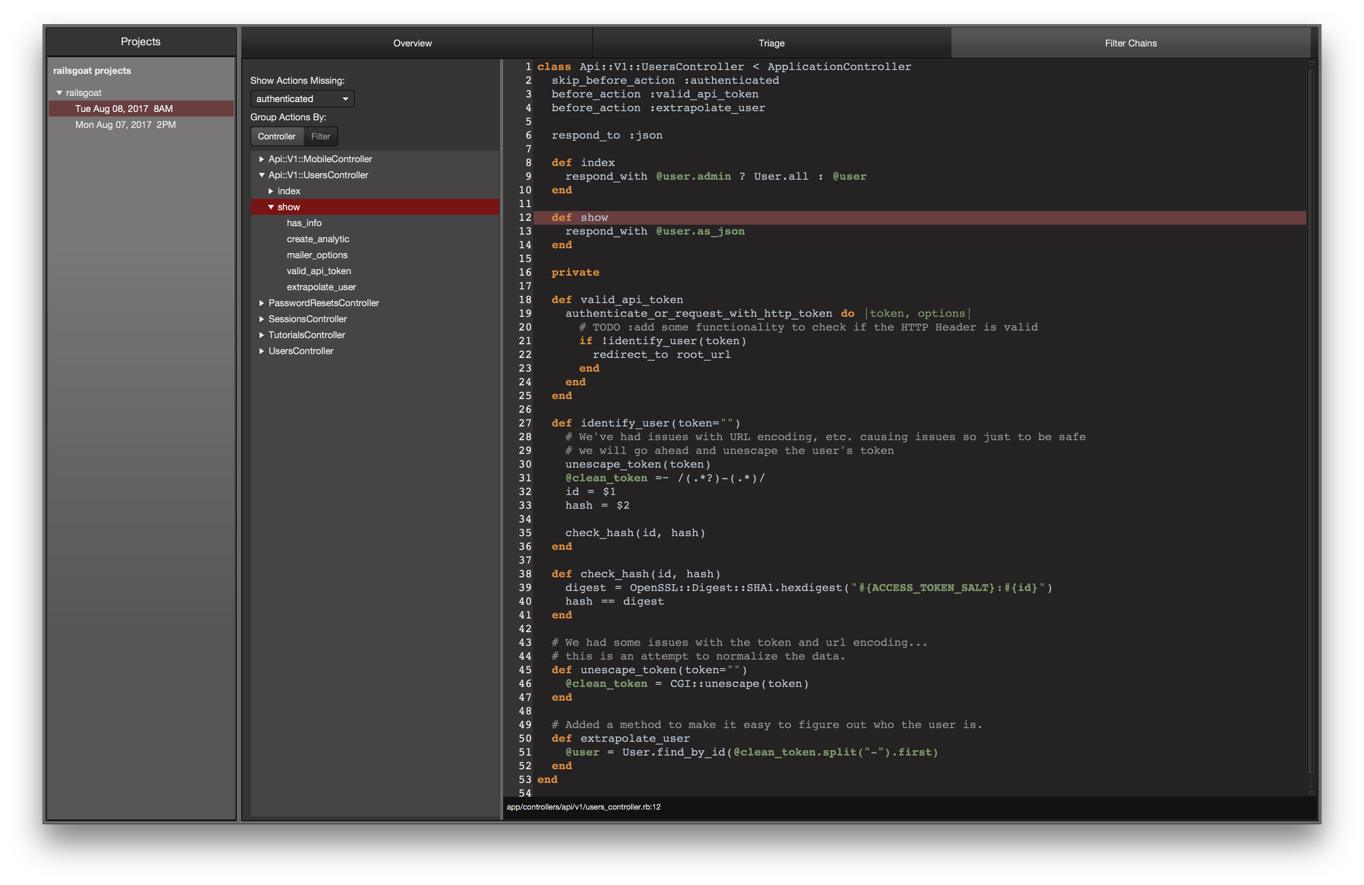Select SessionsController row
Screen dimensions: 1364x885
[x=375, y=319]
